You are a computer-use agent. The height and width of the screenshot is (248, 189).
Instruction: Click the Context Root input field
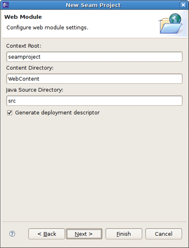click(94, 57)
